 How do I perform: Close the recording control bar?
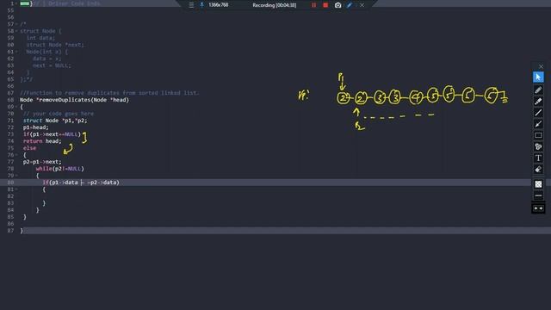(x=362, y=5)
